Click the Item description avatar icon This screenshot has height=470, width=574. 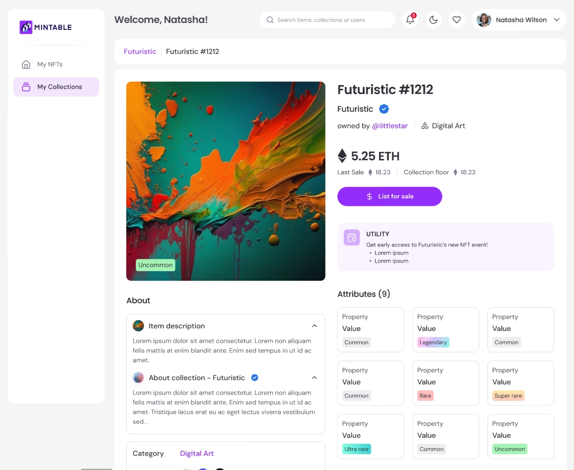pyautogui.click(x=138, y=326)
